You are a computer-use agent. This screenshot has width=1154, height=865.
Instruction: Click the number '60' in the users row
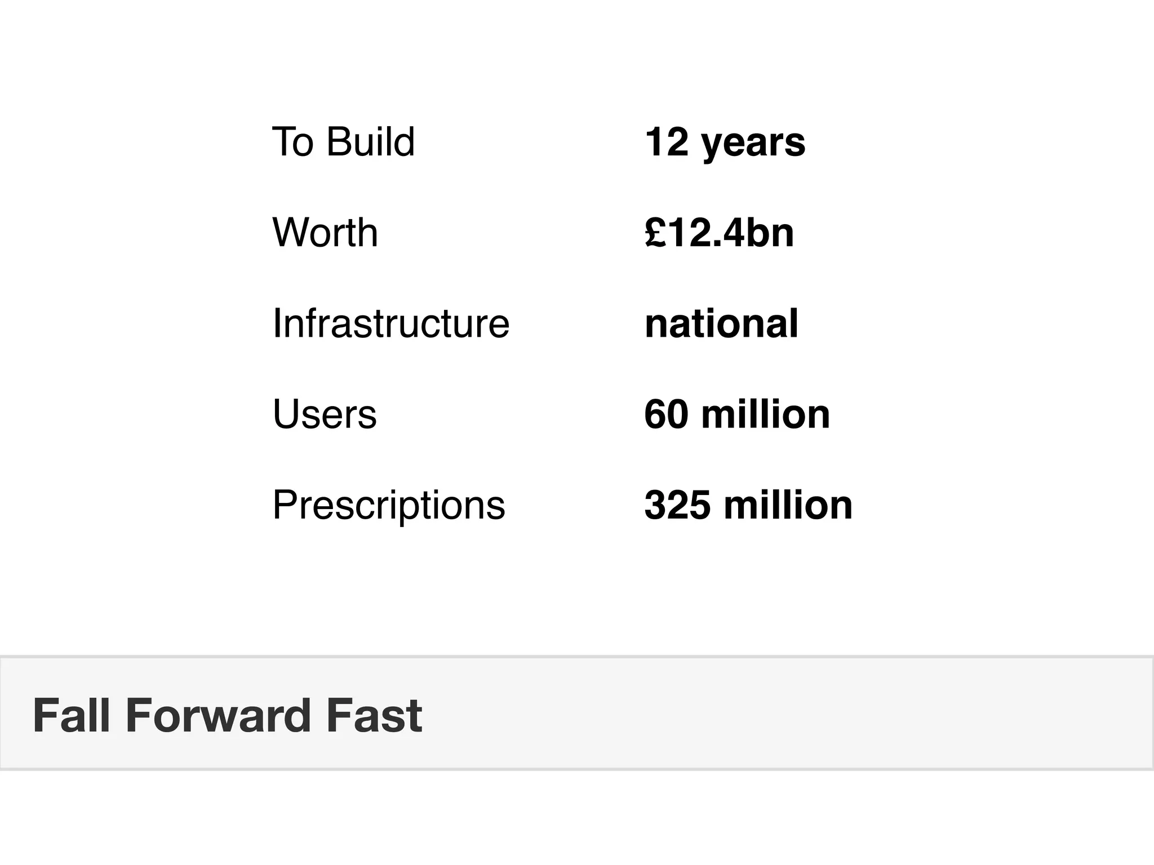667,414
